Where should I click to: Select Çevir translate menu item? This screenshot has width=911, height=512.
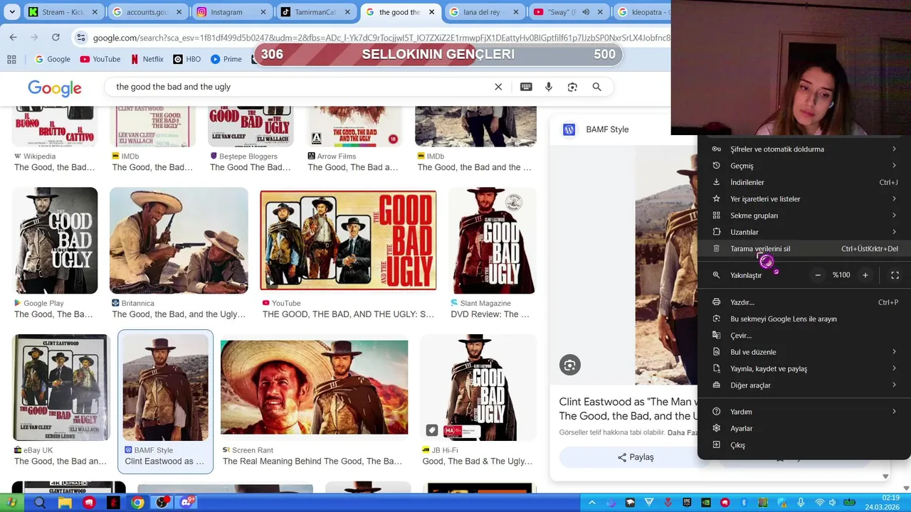click(x=804, y=336)
